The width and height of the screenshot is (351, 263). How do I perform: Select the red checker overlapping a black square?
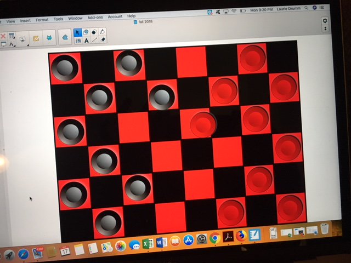click(203, 124)
